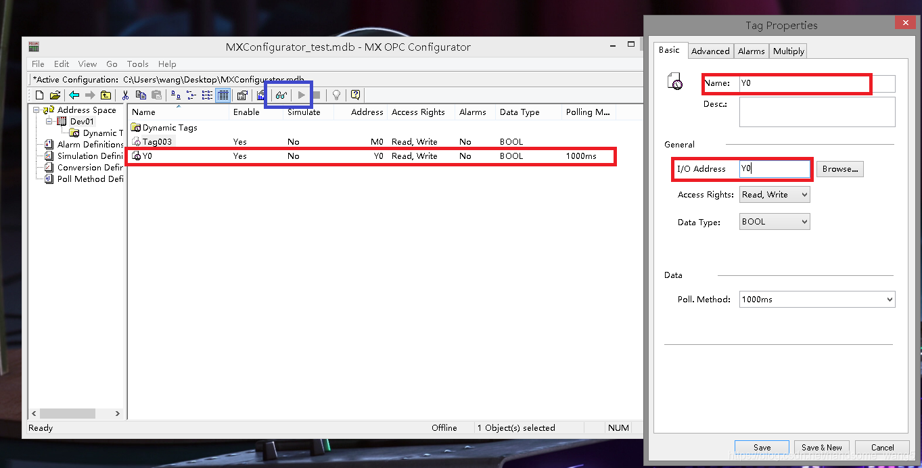Screen dimensions: 922x468
Task: Click the Browse... button
Action: [840, 169]
